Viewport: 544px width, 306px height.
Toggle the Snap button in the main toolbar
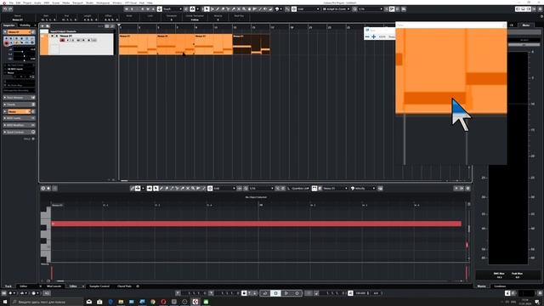(287, 9)
